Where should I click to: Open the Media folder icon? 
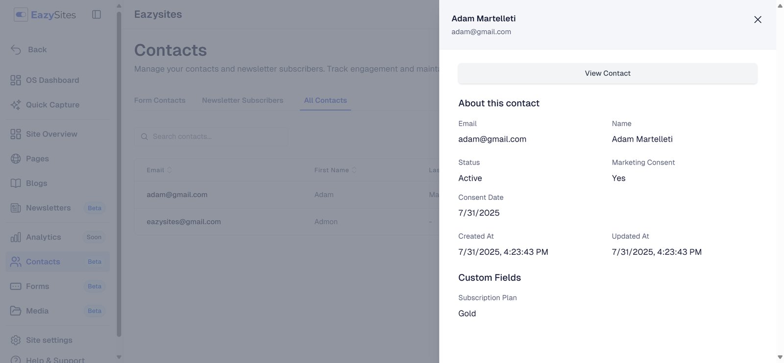pyautogui.click(x=16, y=311)
